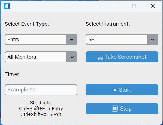Click the Stop button
163x125 pixels.
point(122,109)
